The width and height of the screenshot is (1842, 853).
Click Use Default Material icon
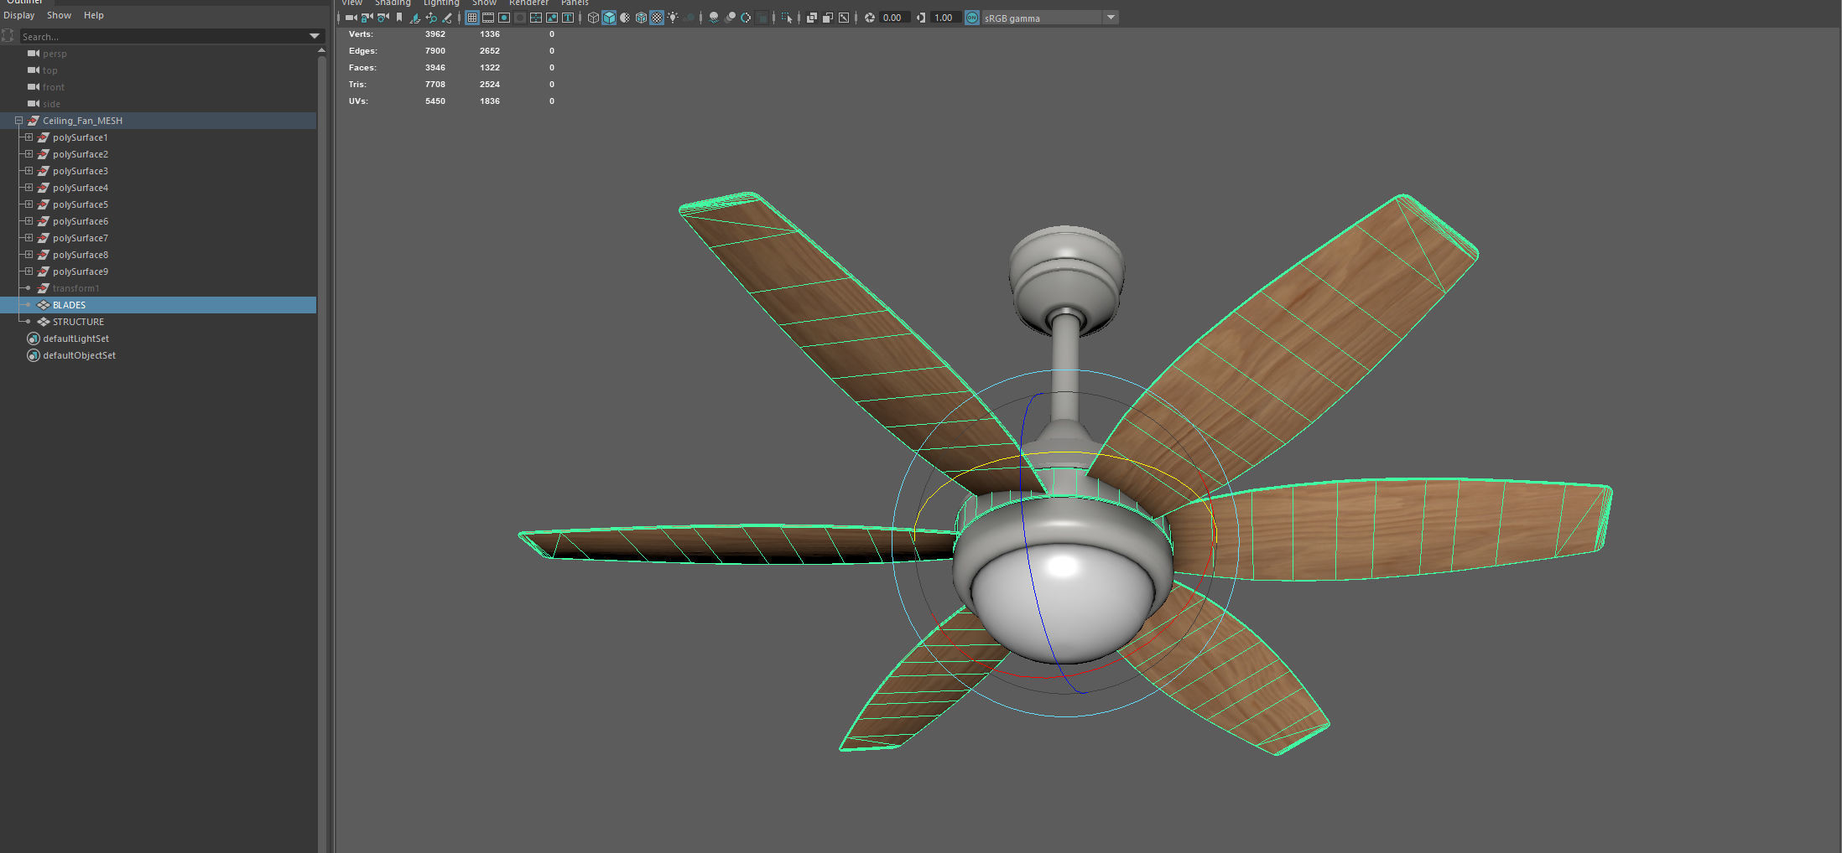[625, 18]
